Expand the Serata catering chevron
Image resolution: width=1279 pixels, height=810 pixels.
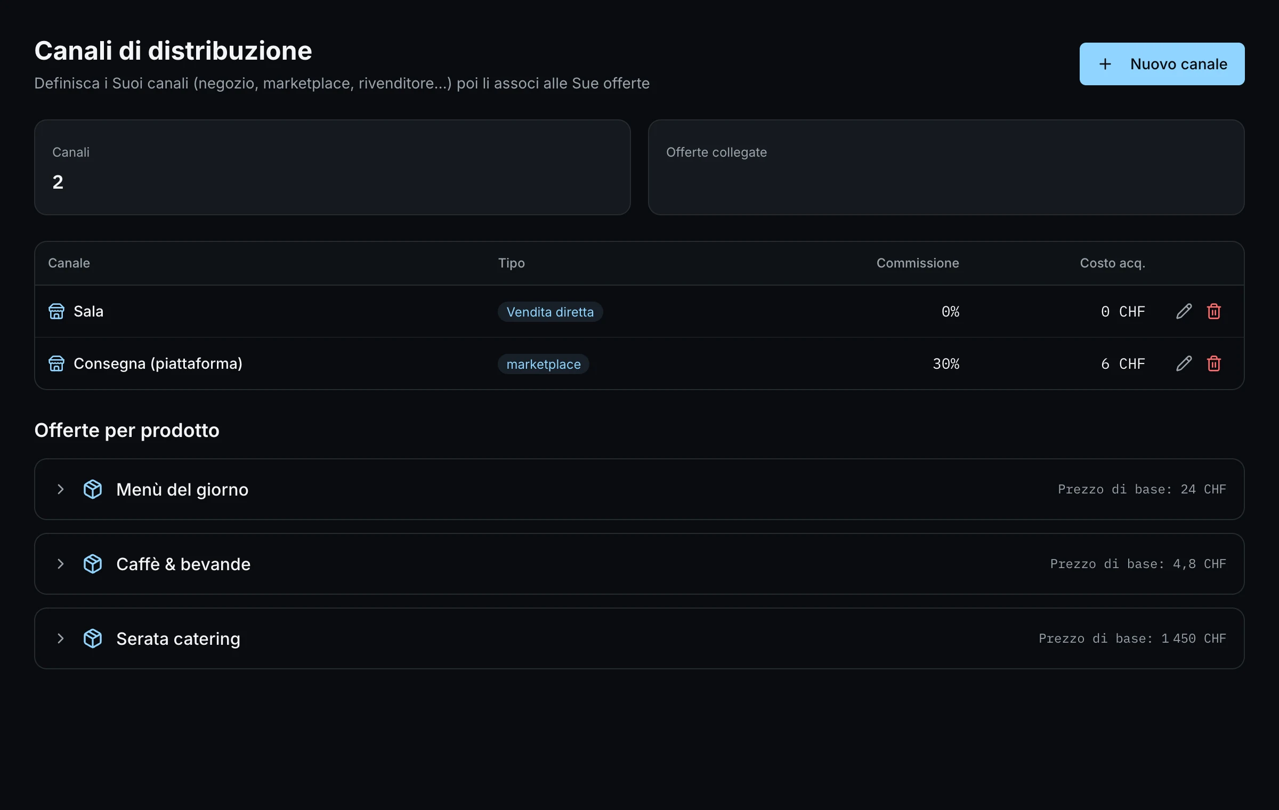click(60, 638)
